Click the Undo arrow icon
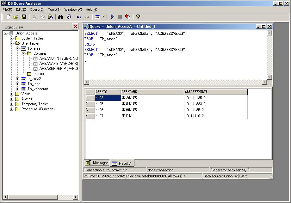This screenshot has height=203, width=291. coord(79,17)
